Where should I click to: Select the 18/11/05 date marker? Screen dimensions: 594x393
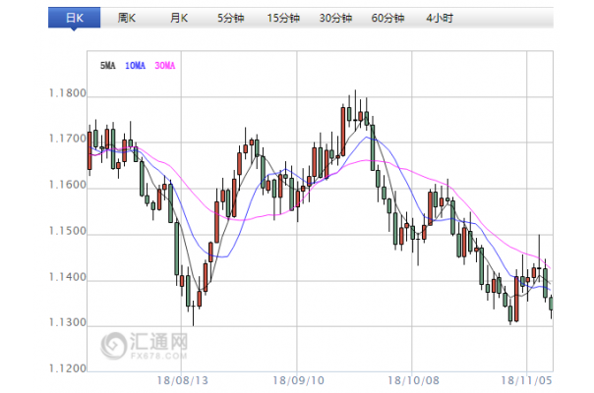click(x=526, y=379)
